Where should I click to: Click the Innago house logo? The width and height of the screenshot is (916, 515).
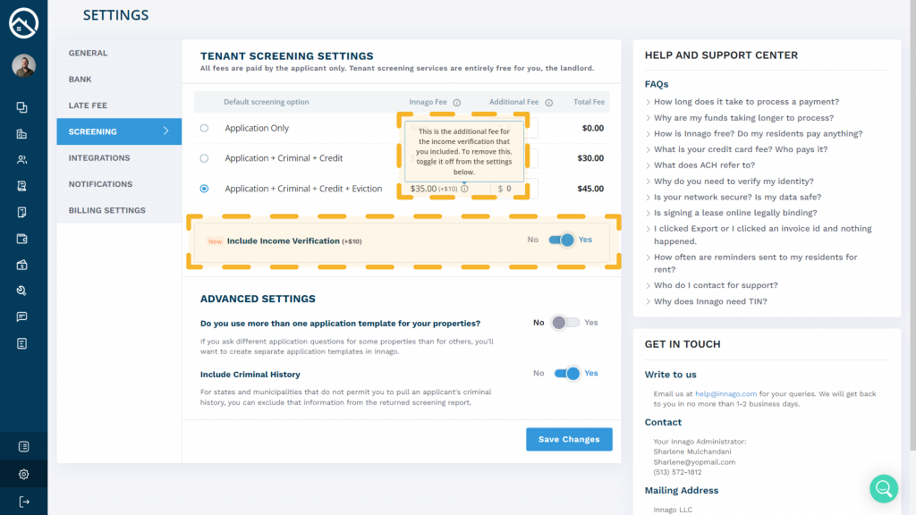(x=23, y=23)
